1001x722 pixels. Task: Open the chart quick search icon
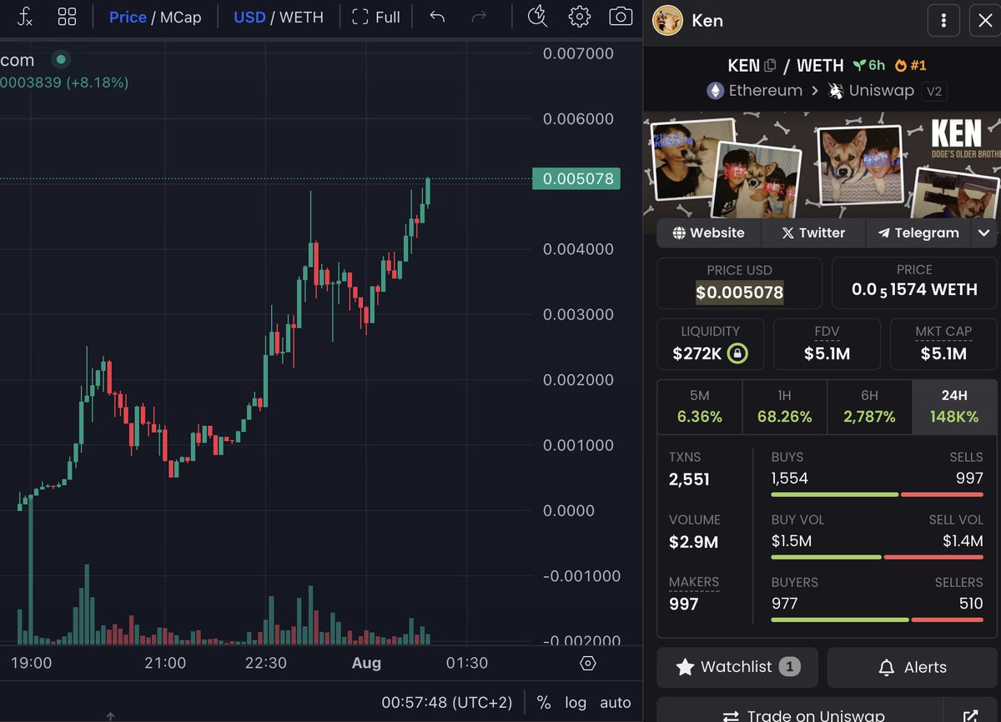pos(539,17)
